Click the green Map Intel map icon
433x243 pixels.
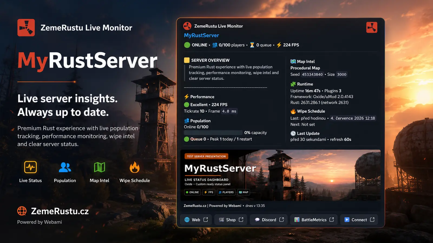tap(100, 167)
